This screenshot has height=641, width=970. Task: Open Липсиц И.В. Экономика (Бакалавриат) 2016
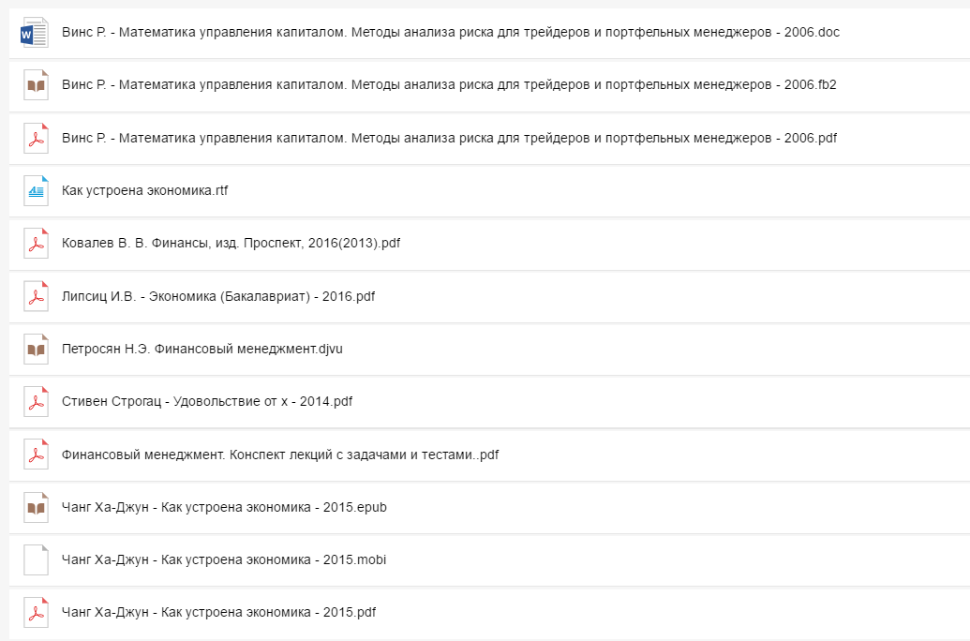217,297
